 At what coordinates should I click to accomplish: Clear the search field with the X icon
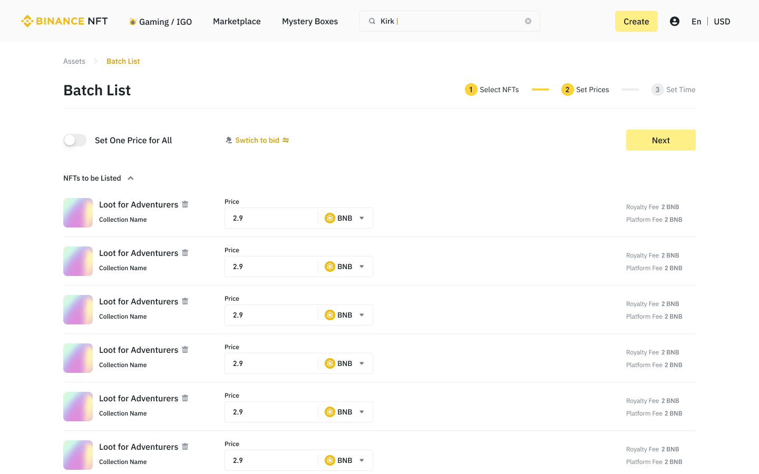click(x=528, y=21)
